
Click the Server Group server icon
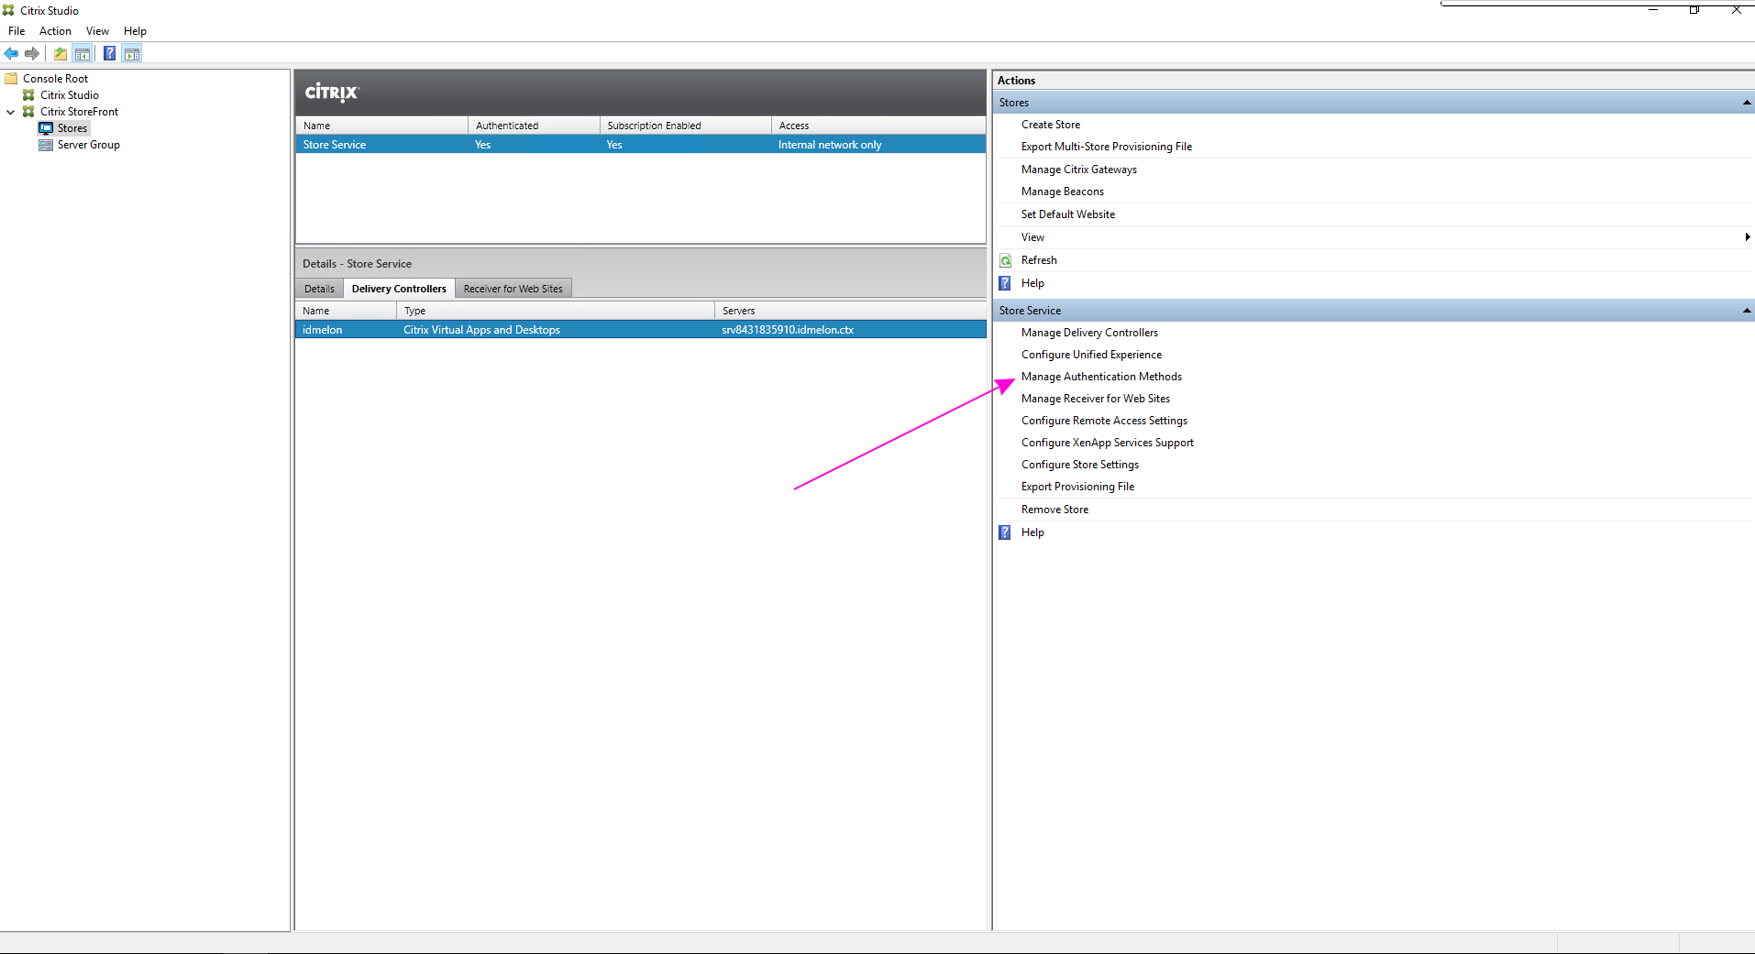[46, 145]
